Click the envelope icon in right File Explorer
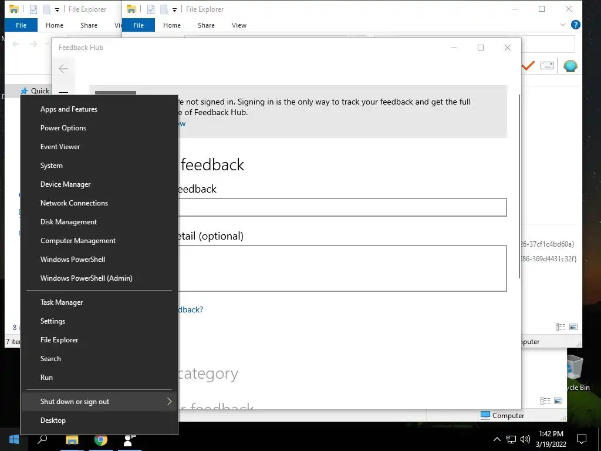Image resolution: width=601 pixels, height=451 pixels. [x=547, y=66]
